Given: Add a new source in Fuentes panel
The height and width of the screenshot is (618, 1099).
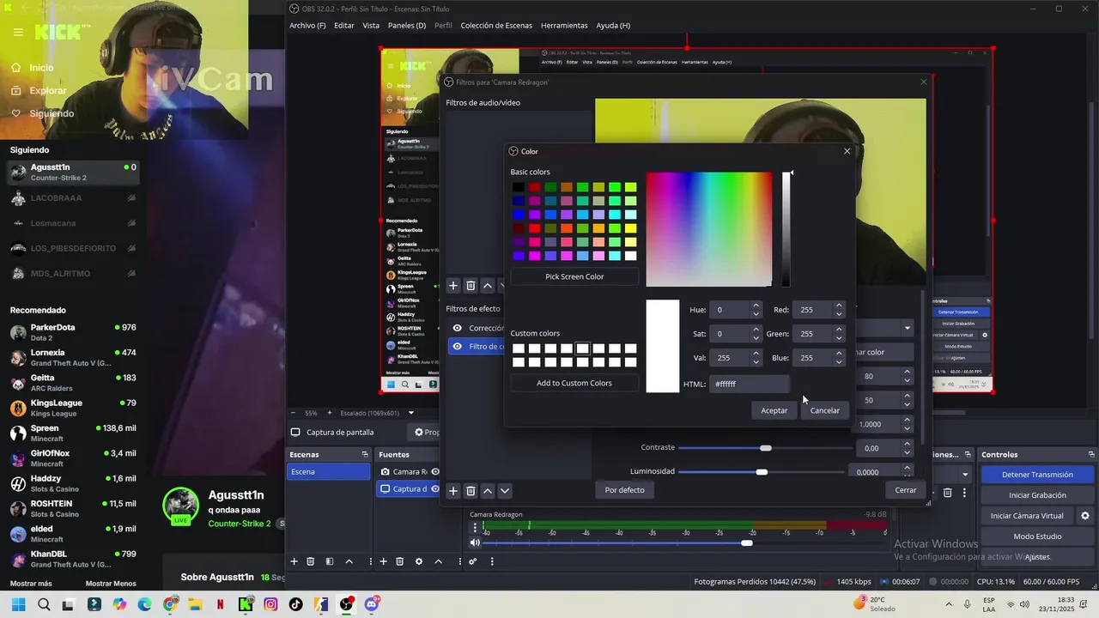Looking at the screenshot, I should [x=383, y=561].
